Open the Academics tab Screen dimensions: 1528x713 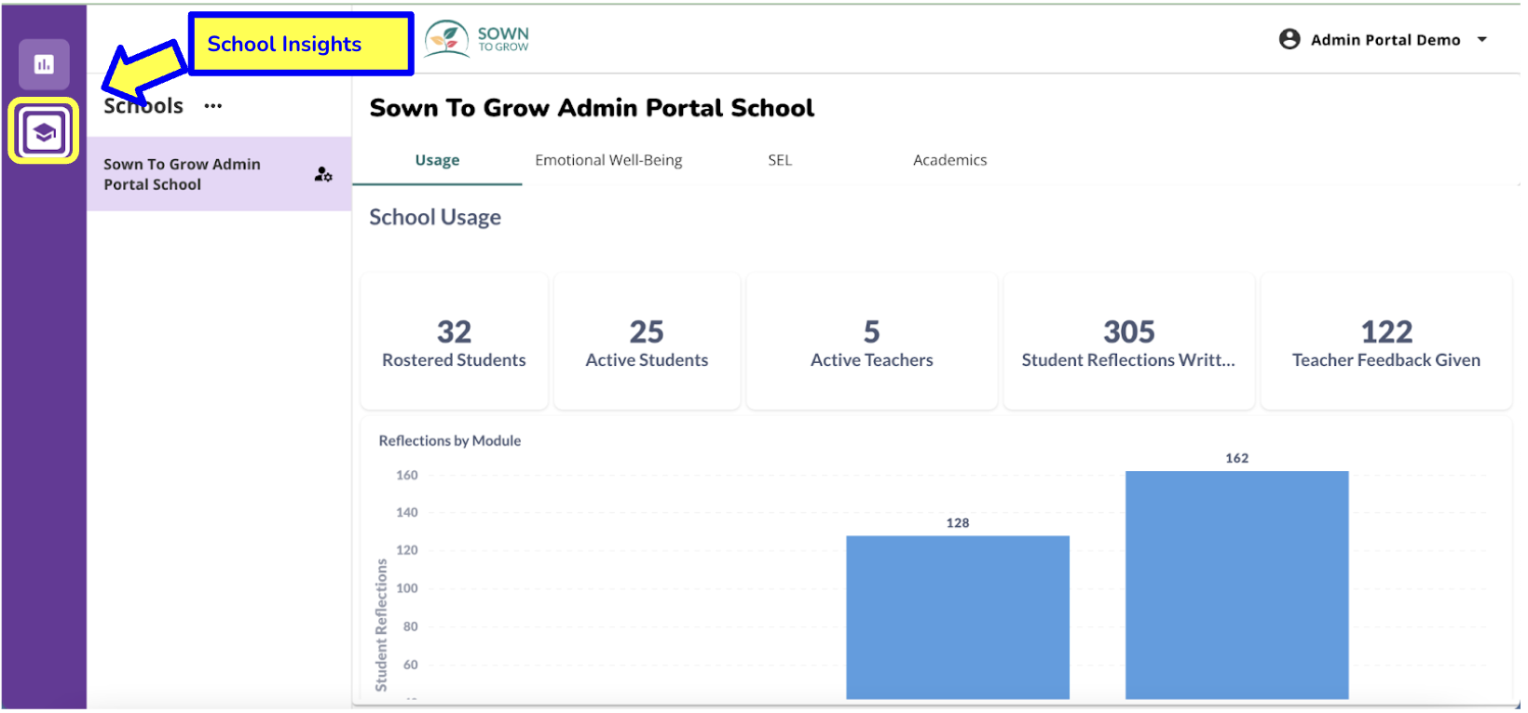click(949, 160)
